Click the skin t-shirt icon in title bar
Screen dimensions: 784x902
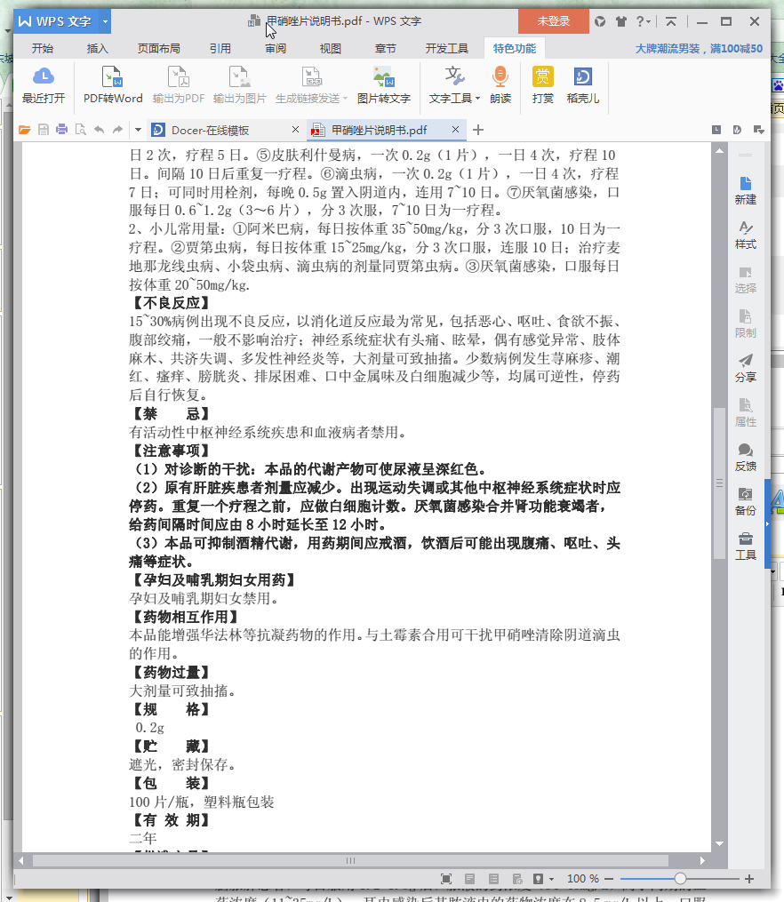coord(620,22)
